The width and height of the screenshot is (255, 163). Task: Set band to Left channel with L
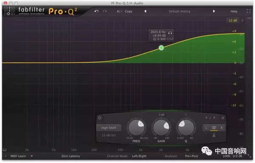(x=206, y=128)
